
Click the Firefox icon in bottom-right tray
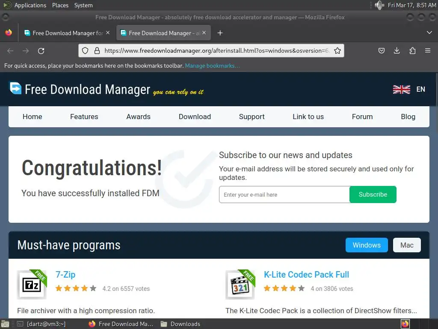[405, 324]
